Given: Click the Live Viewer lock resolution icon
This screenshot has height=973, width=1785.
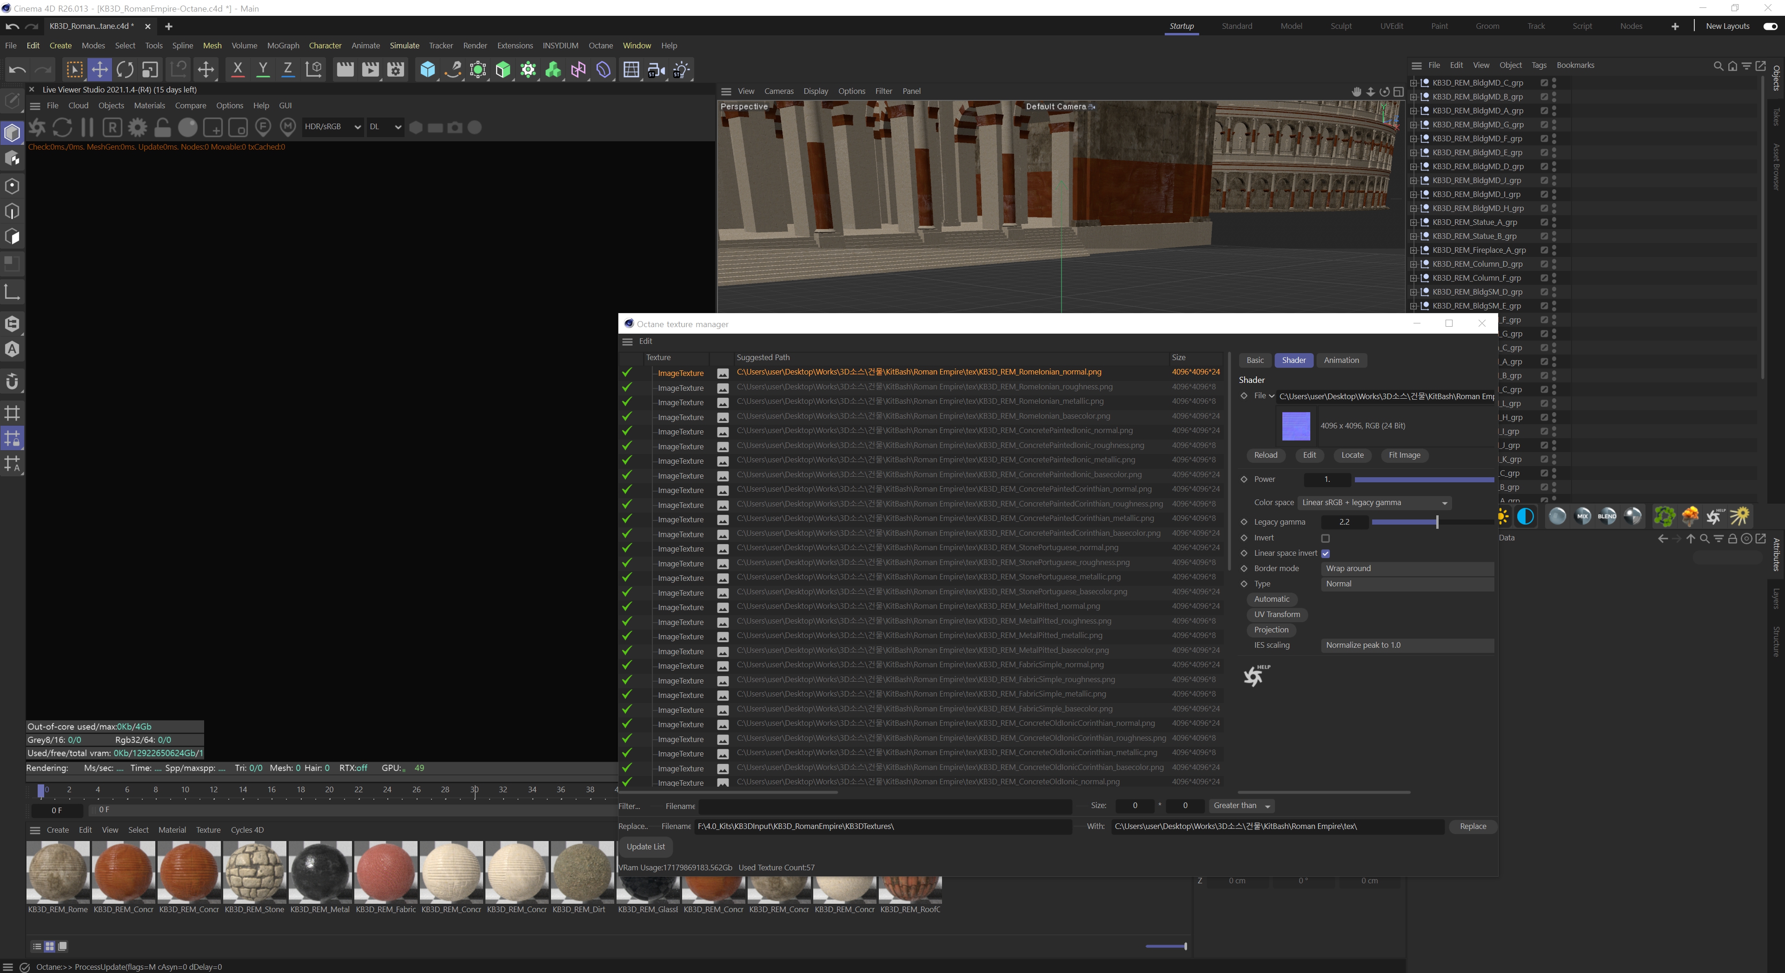Looking at the screenshot, I should point(162,127).
